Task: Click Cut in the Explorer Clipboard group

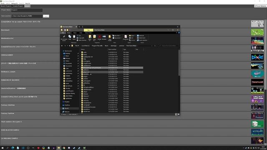Action: point(79,36)
